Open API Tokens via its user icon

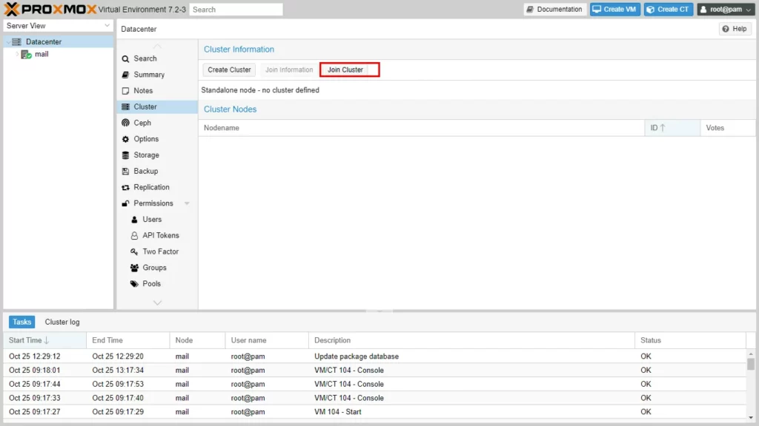(x=134, y=236)
